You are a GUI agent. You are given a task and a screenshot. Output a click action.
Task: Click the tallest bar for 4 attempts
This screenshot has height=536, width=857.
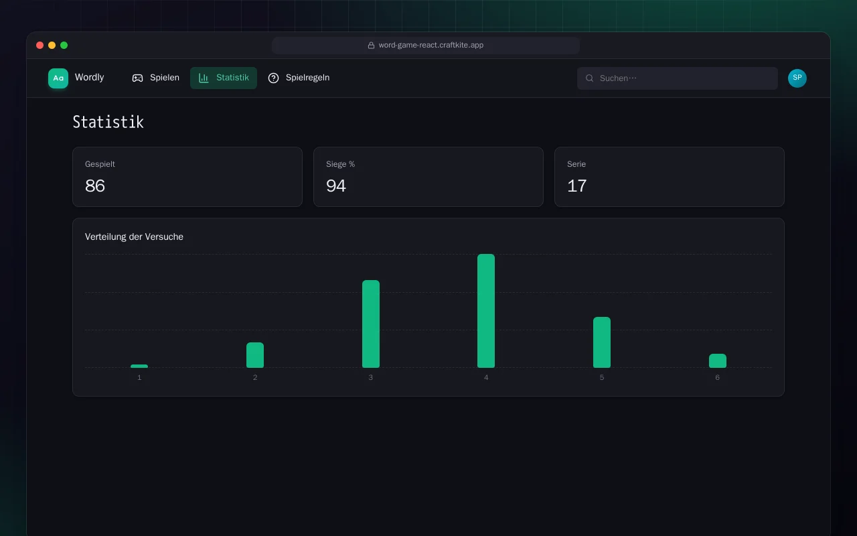tap(486, 311)
